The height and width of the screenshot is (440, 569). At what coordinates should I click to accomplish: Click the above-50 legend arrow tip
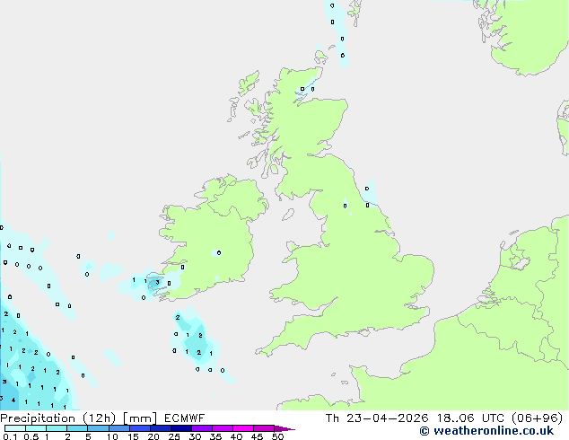[284, 428]
